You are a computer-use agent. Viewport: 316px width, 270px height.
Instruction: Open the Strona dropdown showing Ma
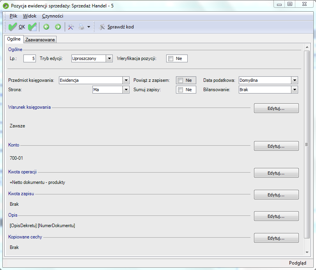point(126,90)
